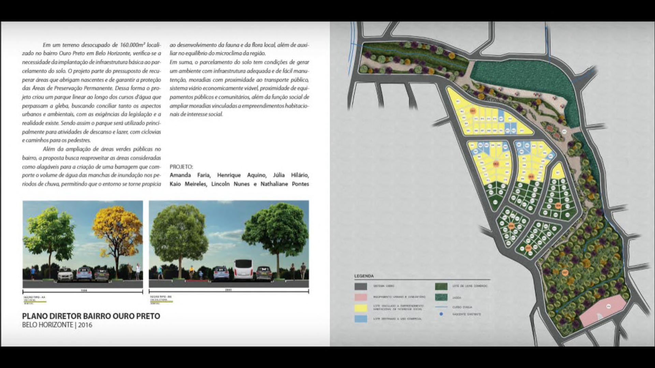Click orange marker 007 in the park
This screenshot has height=368, width=655.
pos(565,272)
